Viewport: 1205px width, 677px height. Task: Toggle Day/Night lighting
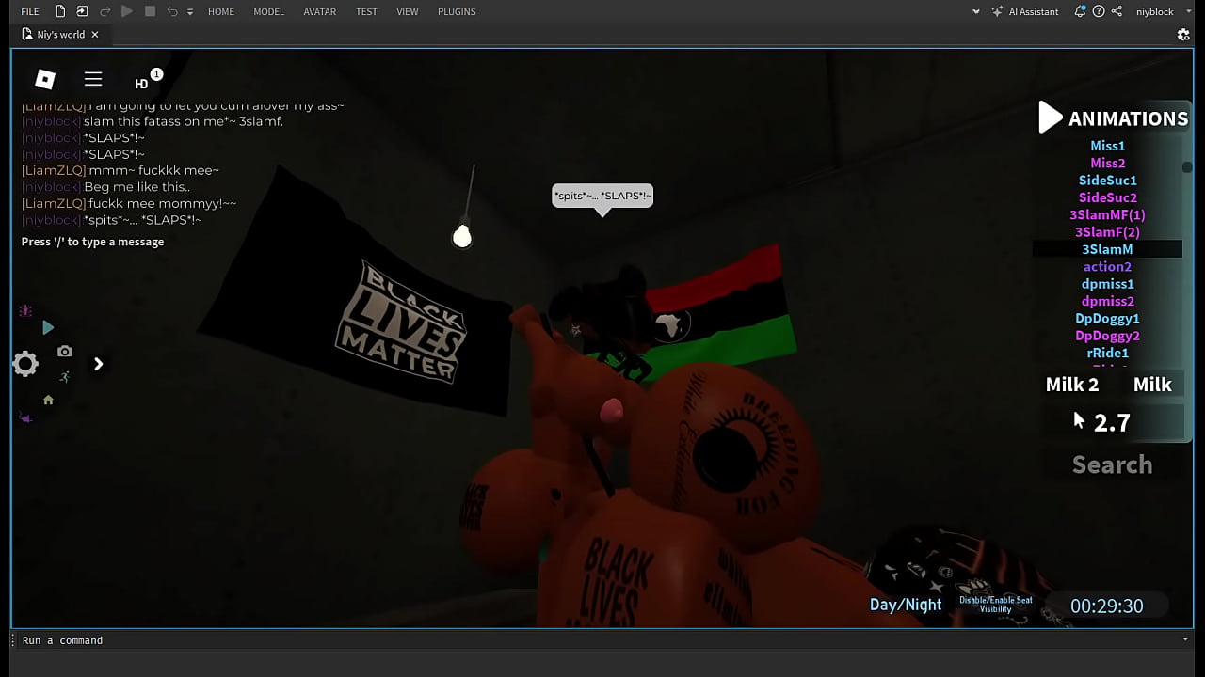[905, 605]
